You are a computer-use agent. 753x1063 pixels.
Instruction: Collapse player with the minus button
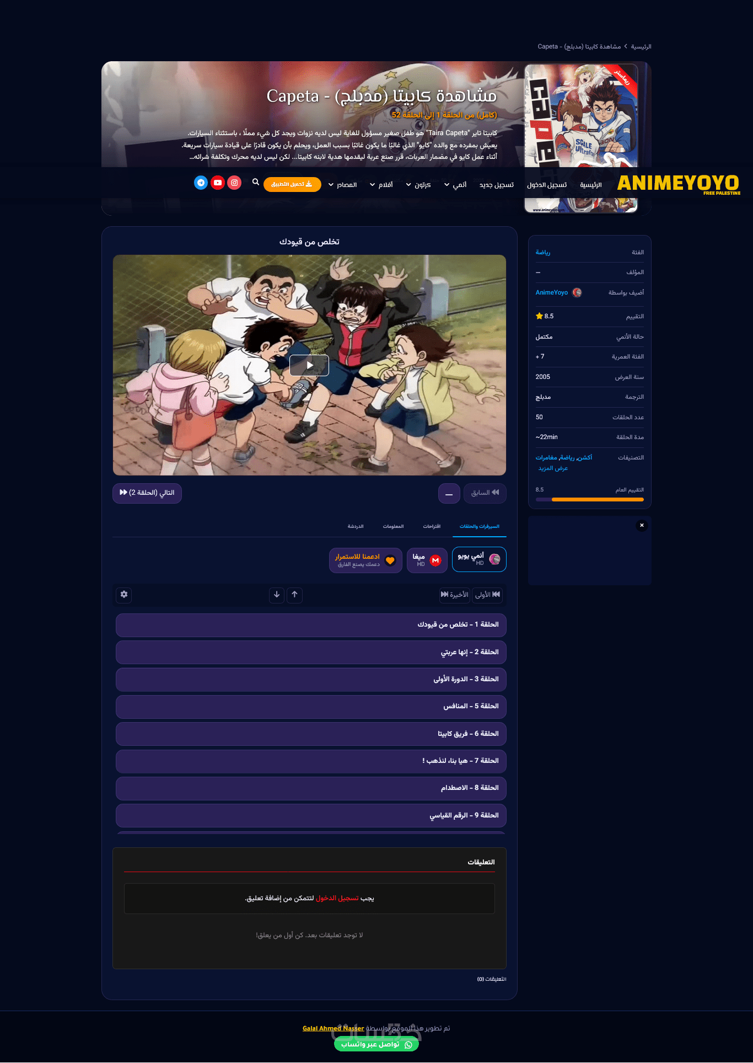pyautogui.click(x=449, y=493)
